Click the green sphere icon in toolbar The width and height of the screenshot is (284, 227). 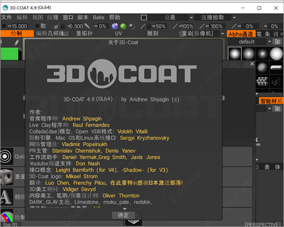click(123, 26)
